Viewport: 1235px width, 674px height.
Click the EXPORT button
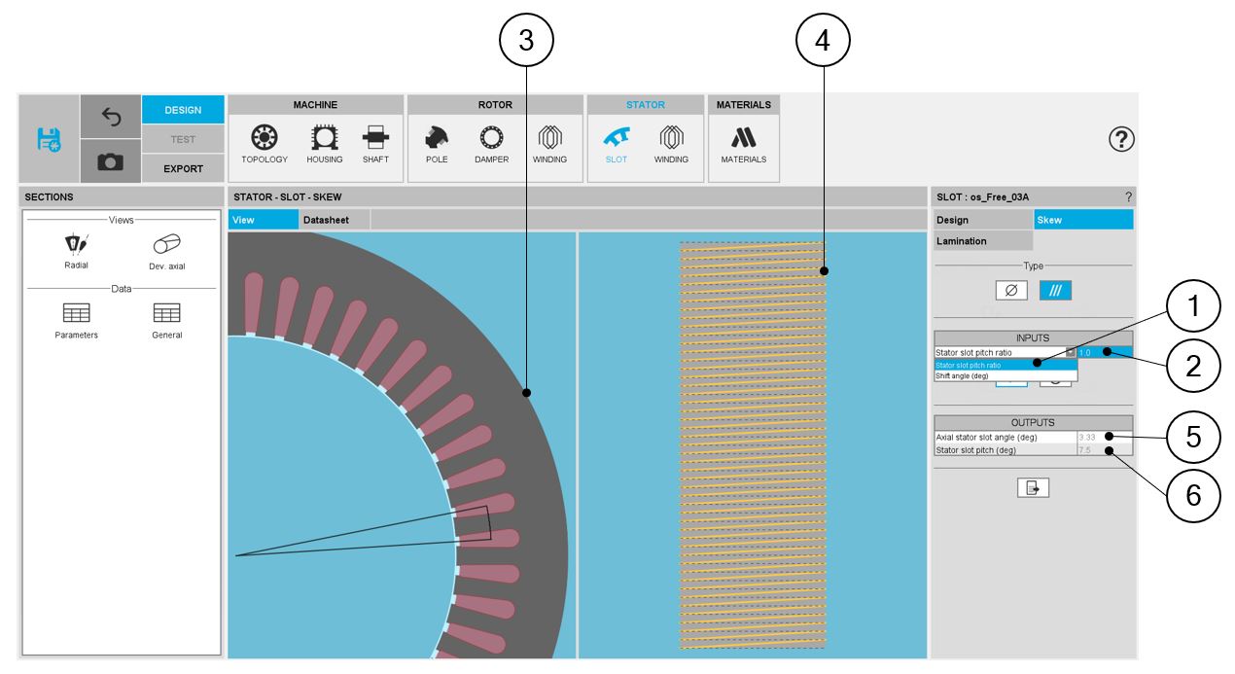183,168
